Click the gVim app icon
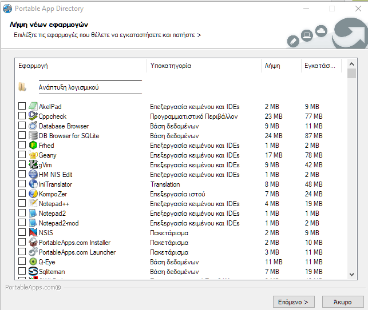368x310 pixels. 33,164
